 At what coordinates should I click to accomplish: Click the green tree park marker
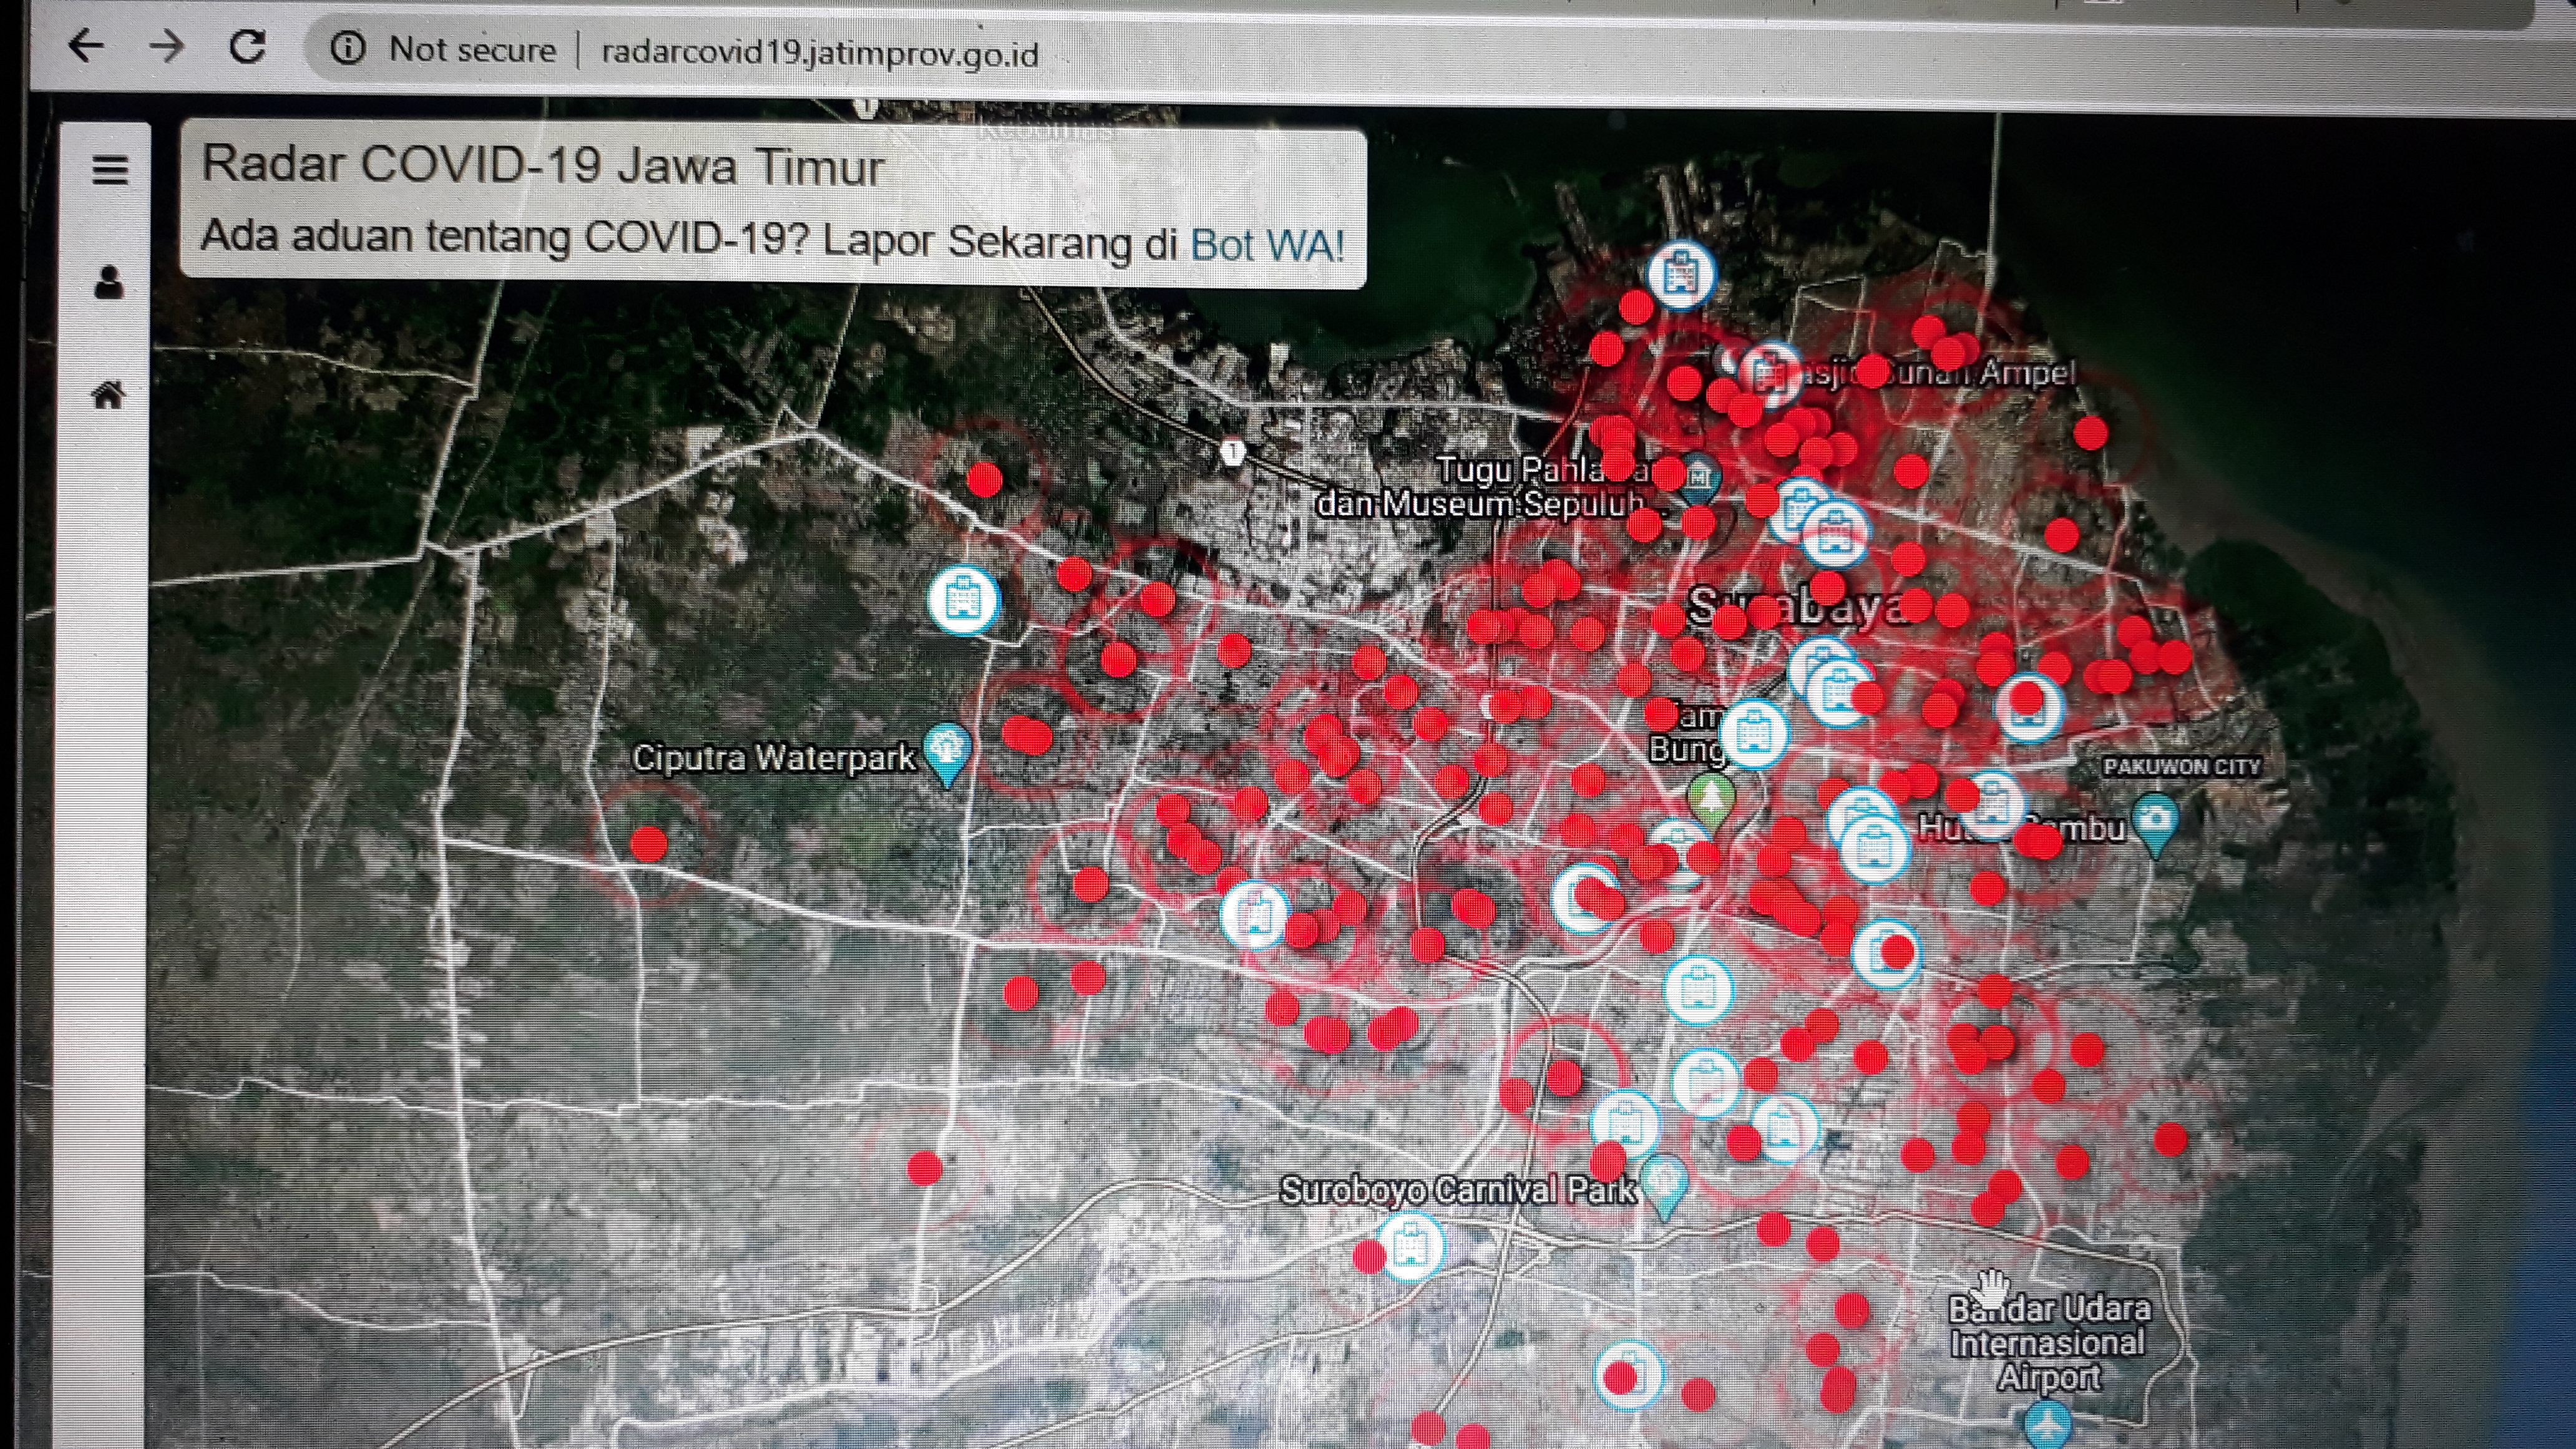coord(1711,802)
